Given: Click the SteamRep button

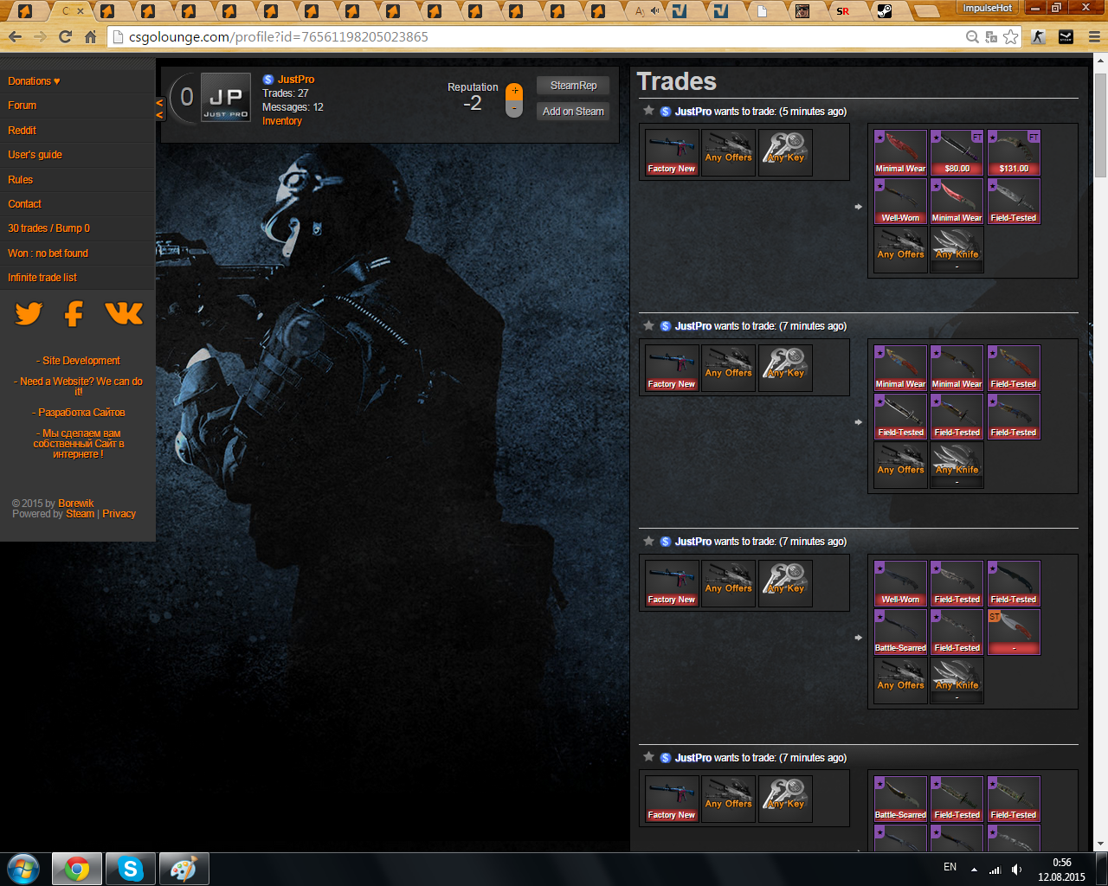Looking at the screenshot, I should pyautogui.click(x=573, y=86).
